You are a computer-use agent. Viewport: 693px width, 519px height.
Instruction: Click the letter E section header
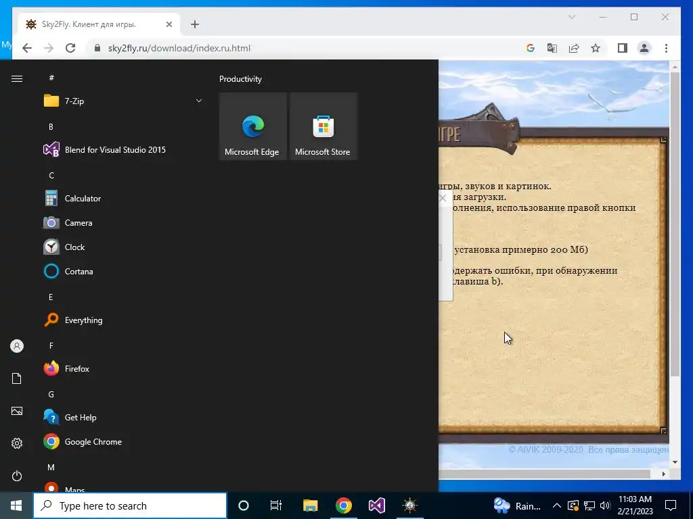[51, 297]
